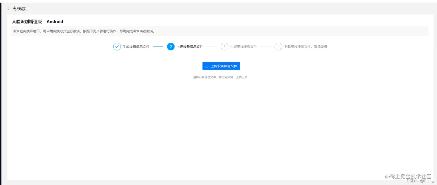Select the blue step 2 circle indicator
This screenshot has height=185, width=437.
tap(171, 46)
